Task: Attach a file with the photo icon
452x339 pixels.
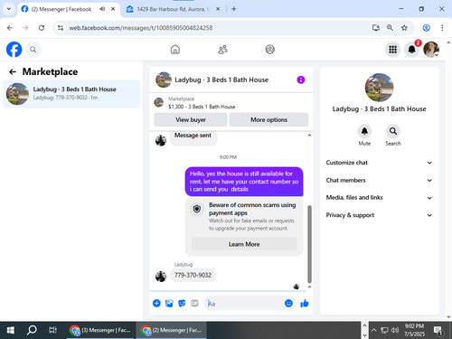Action: 169,303
